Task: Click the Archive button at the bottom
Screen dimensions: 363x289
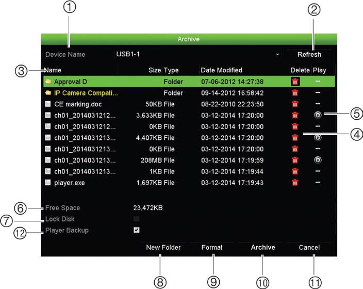Action: pyautogui.click(x=263, y=247)
